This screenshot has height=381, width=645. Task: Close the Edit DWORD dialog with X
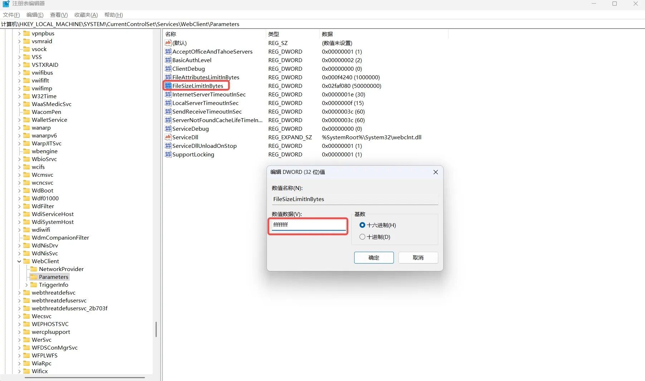point(435,172)
